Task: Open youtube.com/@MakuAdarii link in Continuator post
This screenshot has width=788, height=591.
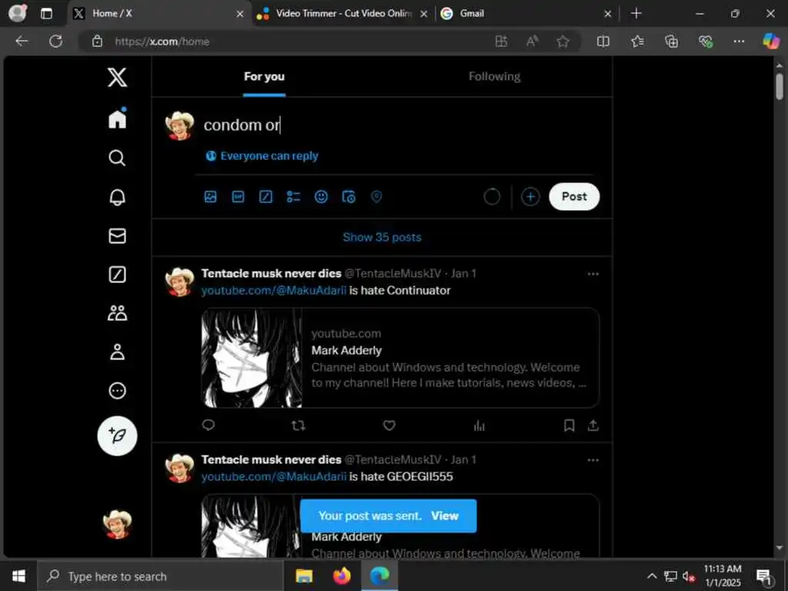Action: [x=274, y=290]
